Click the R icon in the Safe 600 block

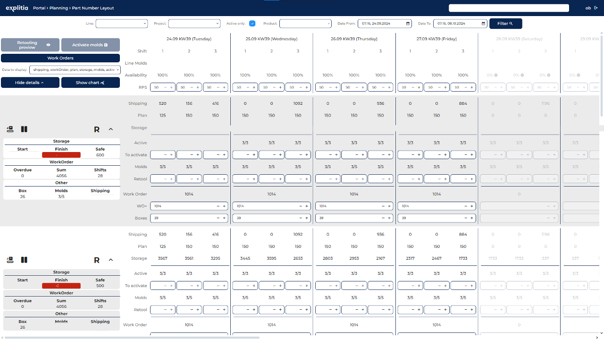tap(97, 129)
